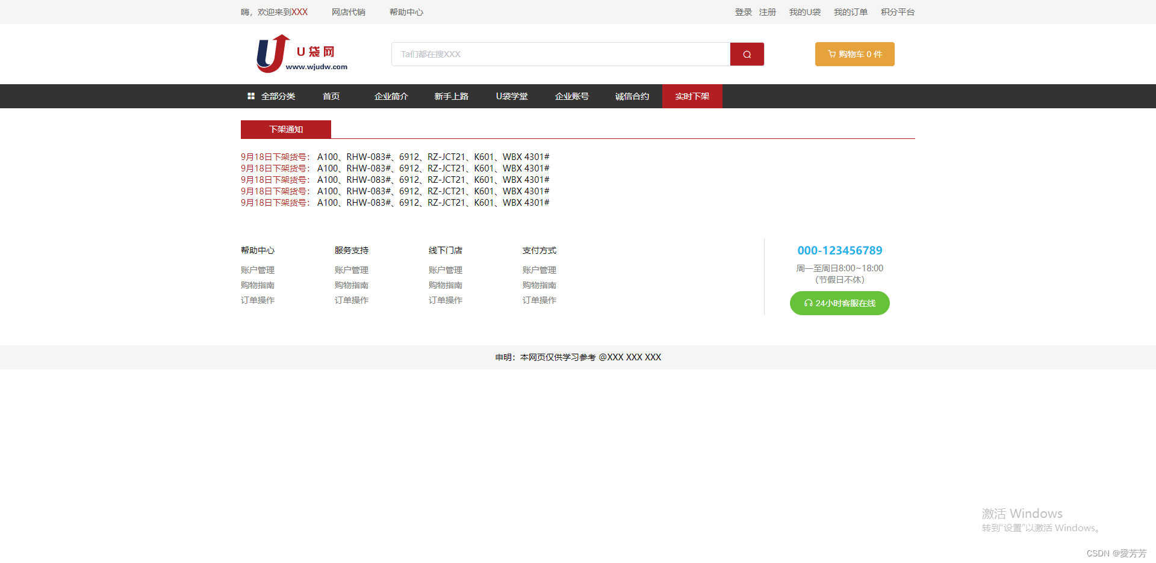This screenshot has height=563, width=1156.
Task: Click 账户管理 under 帮助中心 footer column
Action: coord(258,270)
